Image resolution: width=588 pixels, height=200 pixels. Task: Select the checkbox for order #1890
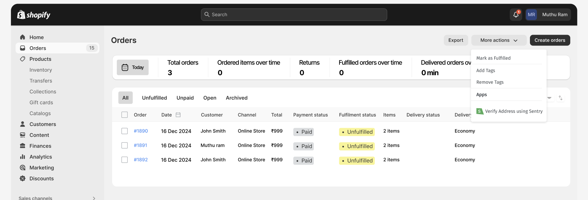click(x=124, y=131)
